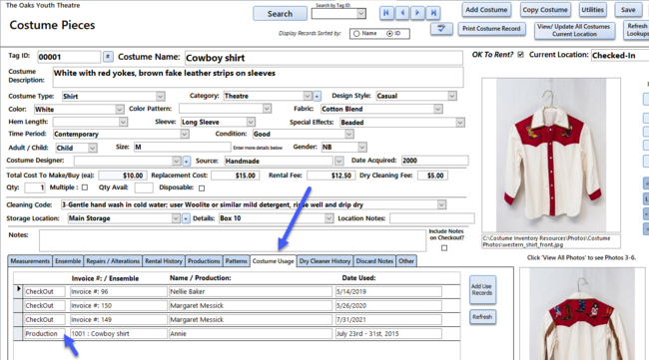This screenshot has width=649, height=360.
Task: Click Rental Fee field $12.50
Action: [x=330, y=176]
